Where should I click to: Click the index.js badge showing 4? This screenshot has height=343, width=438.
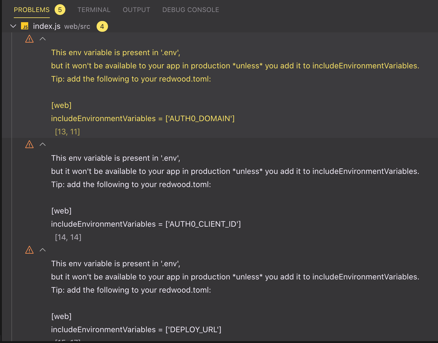click(x=102, y=26)
